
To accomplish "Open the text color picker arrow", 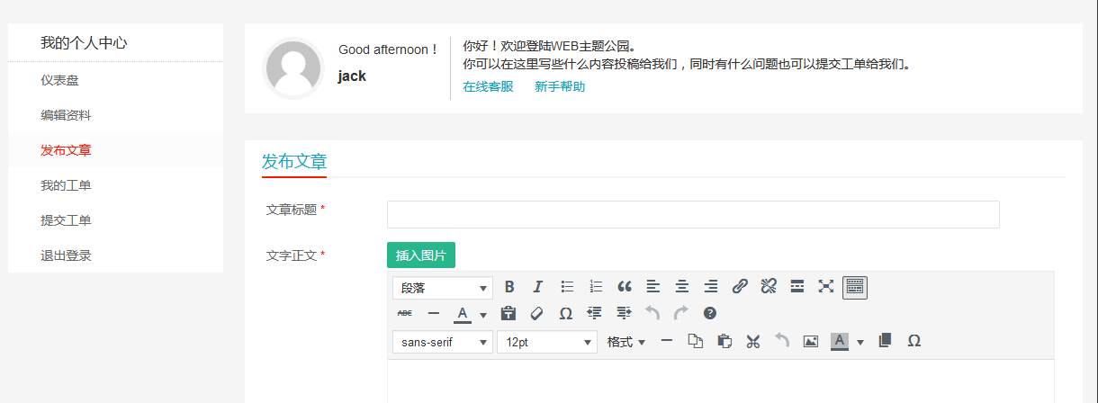I will pos(483,314).
